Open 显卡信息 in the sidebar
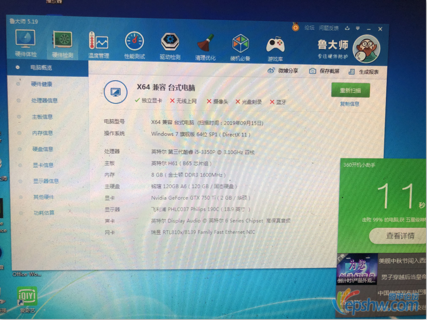Screen dimensions: 427x320 click(x=43, y=165)
